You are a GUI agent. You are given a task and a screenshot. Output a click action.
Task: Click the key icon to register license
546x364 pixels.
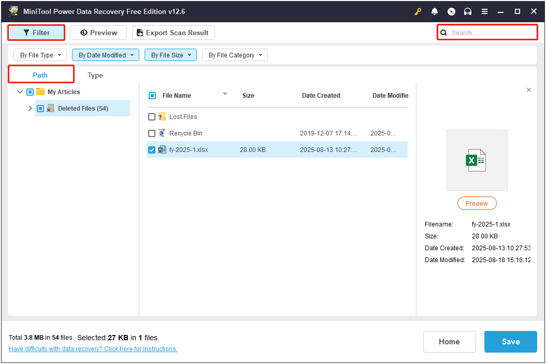[418, 11]
